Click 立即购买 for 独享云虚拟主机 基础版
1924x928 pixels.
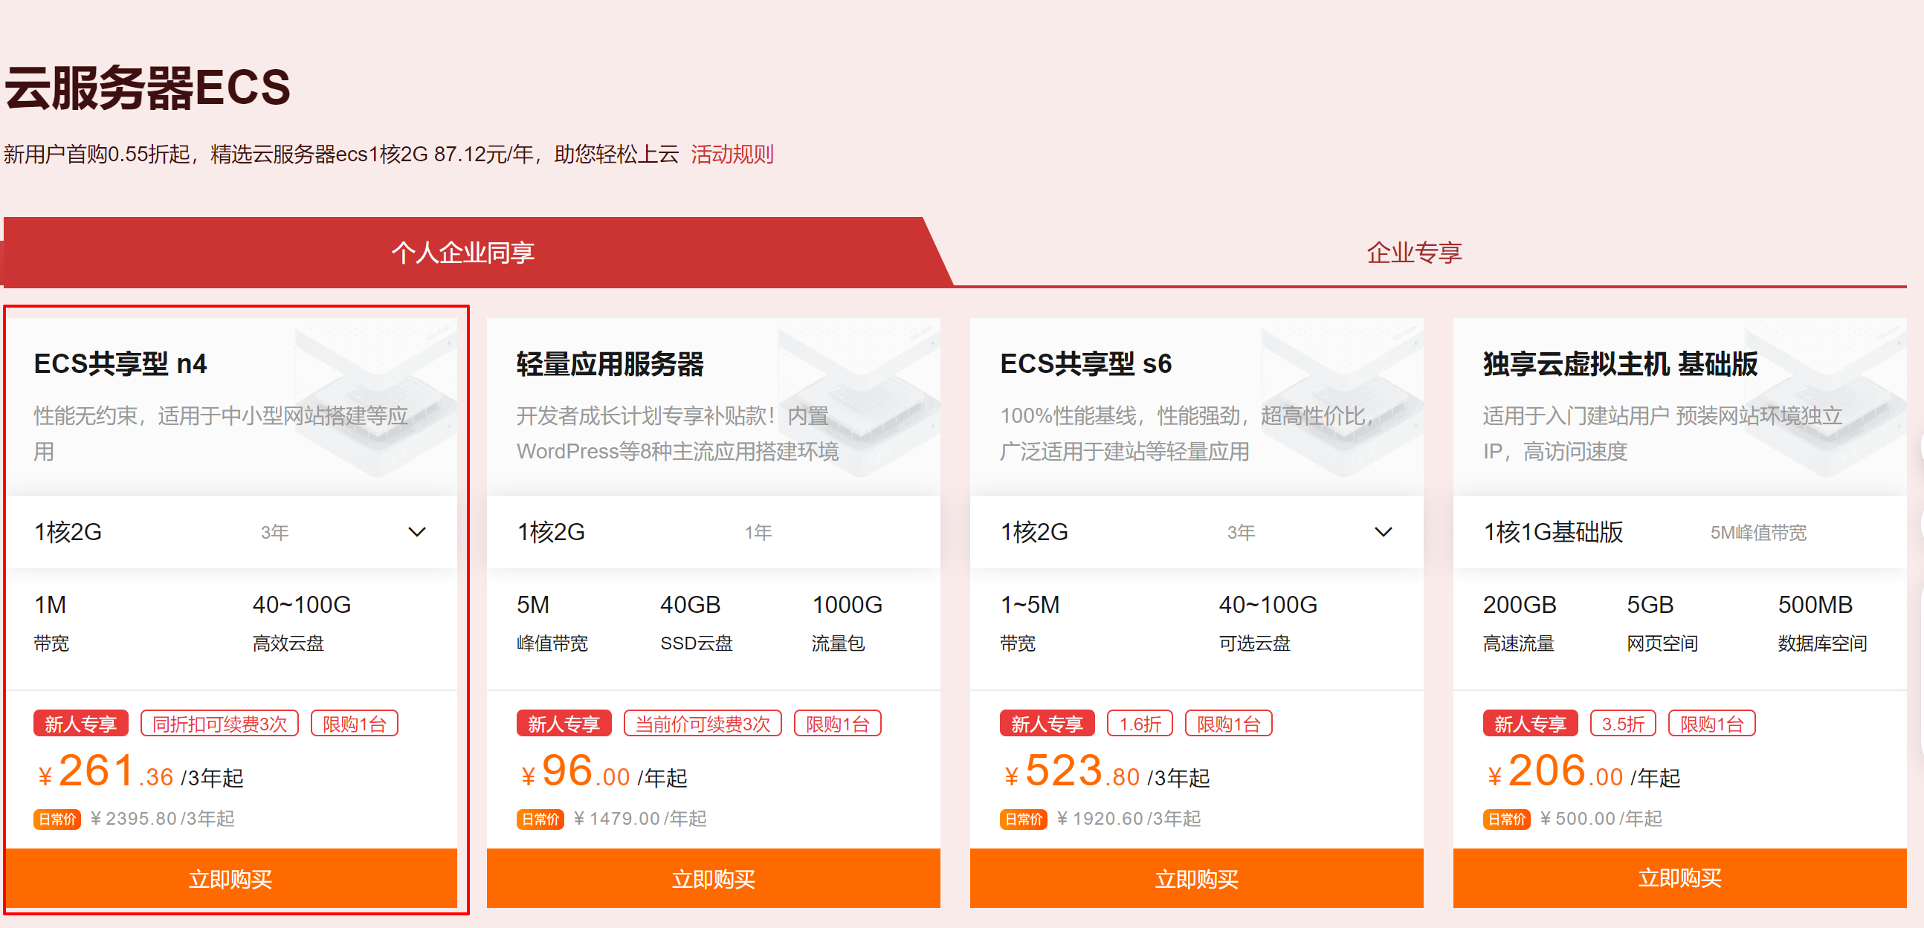click(x=1679, y=879)
